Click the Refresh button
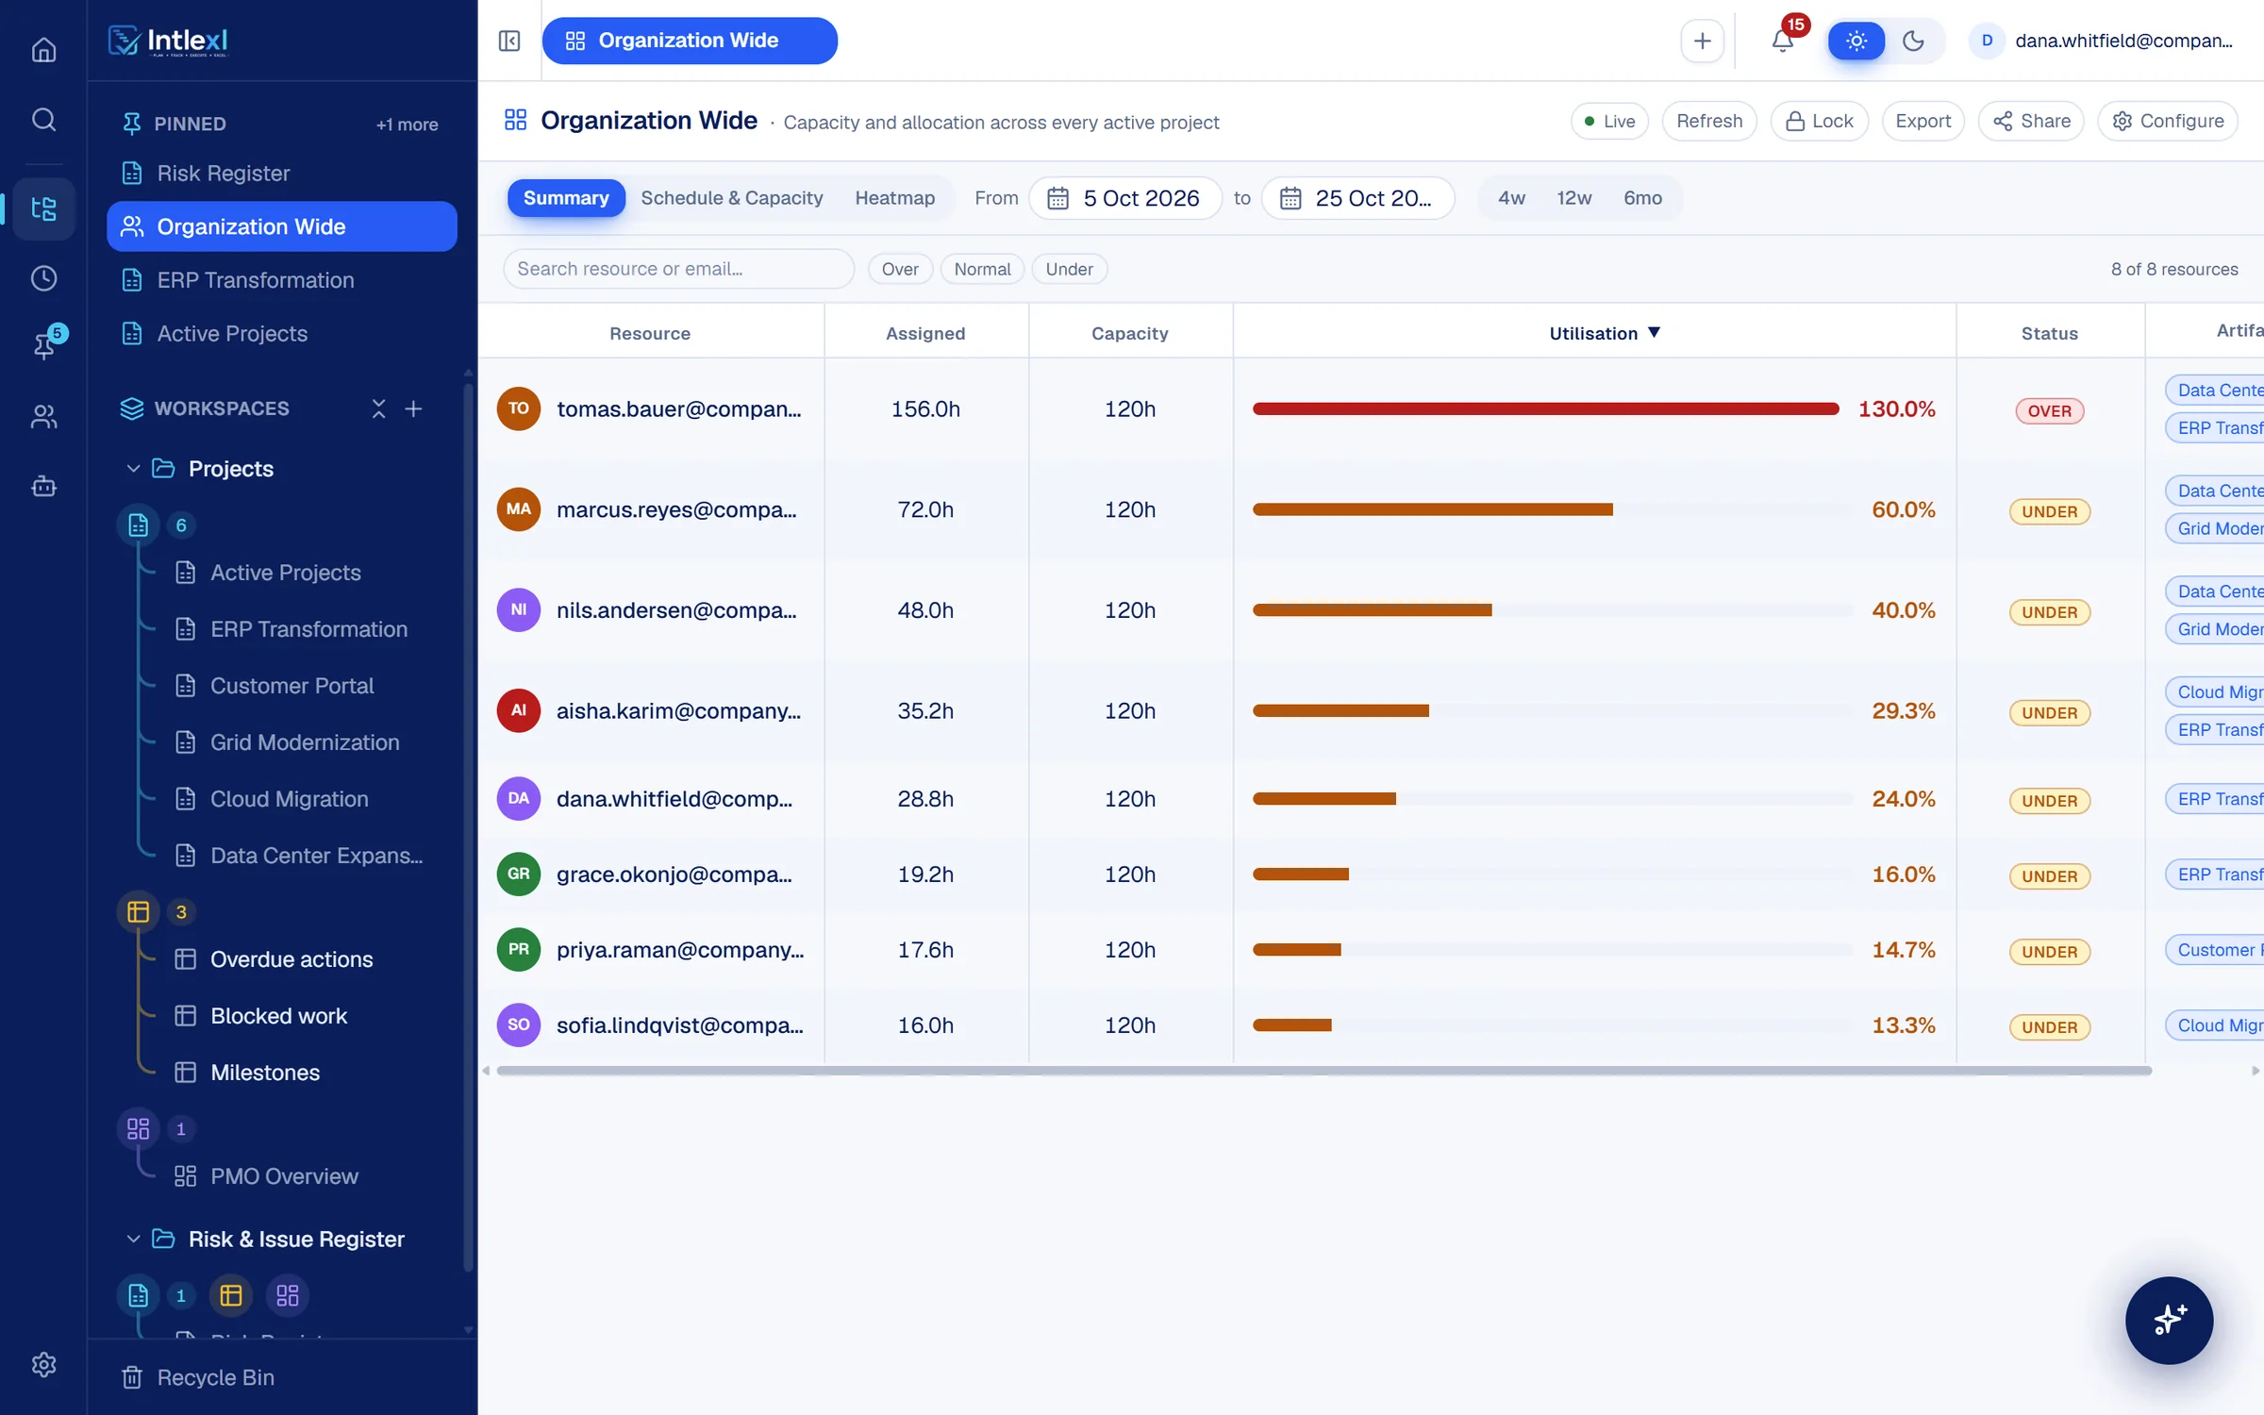Viewport: 2264px width, 1415px height. (1708, 121)
